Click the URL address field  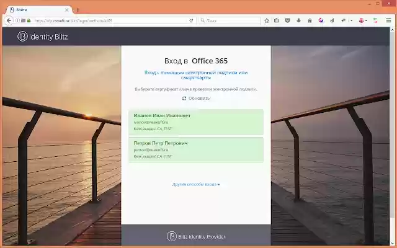click(110, 20)
